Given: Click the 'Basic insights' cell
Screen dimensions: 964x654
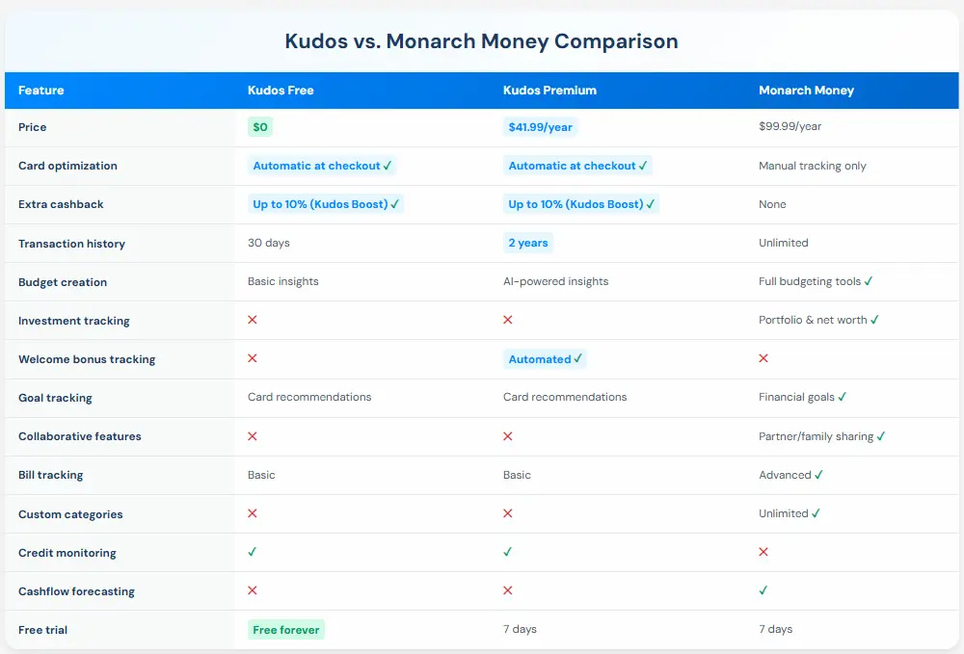Looking at the screenshot, I should [x=282, y=281].
